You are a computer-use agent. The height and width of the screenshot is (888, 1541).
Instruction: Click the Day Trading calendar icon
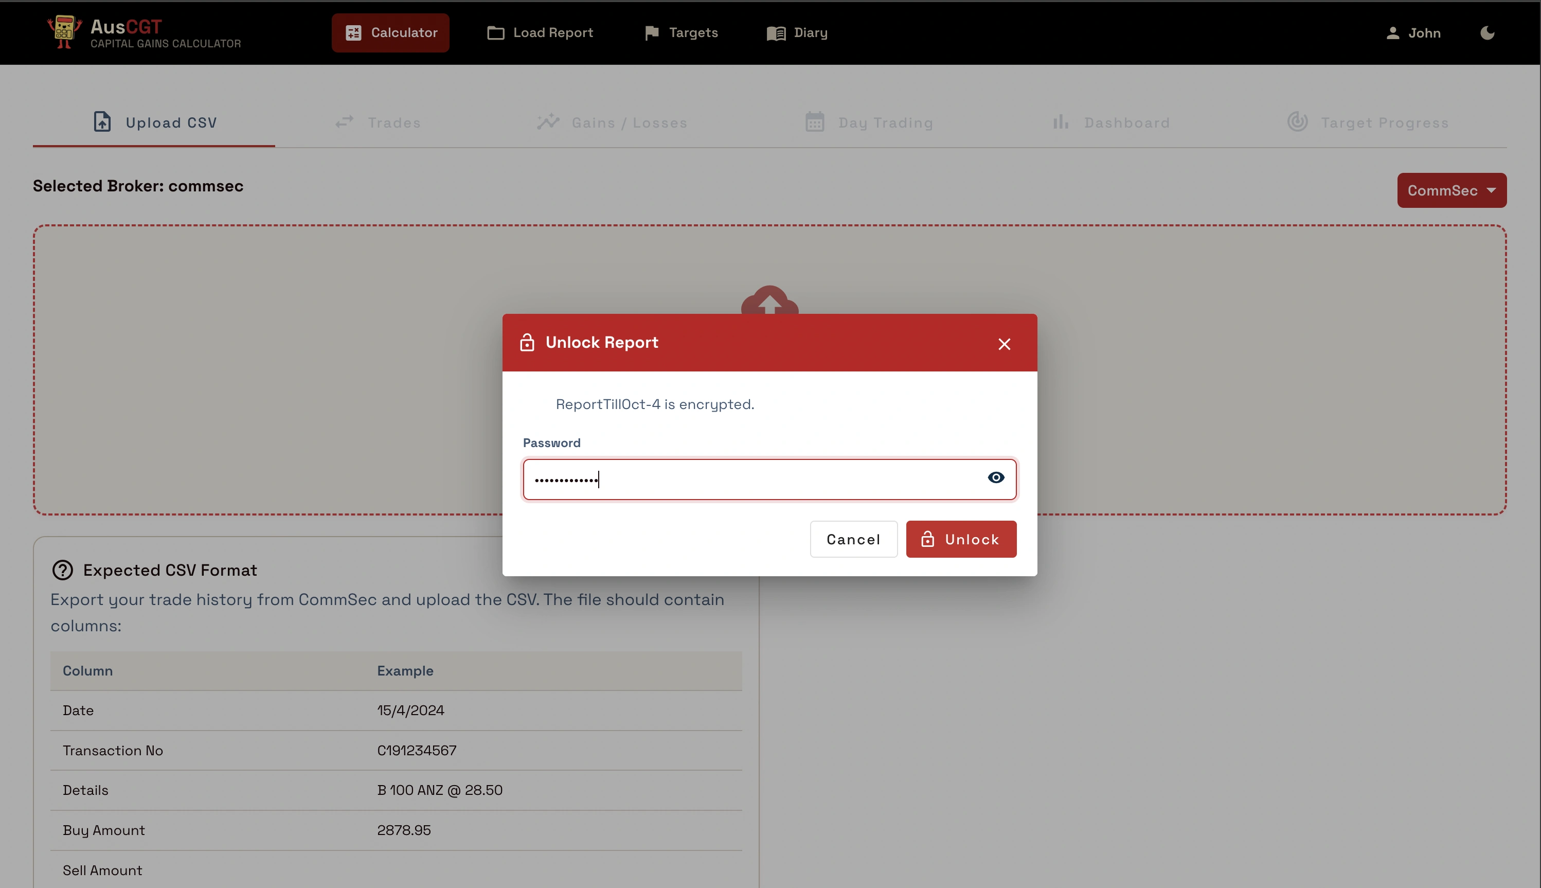point(814,122)
